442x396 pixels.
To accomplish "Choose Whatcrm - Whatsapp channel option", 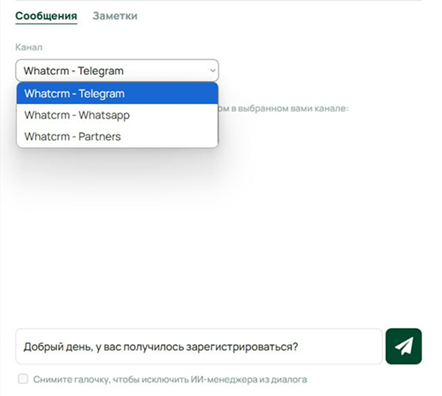I will 117,115.
